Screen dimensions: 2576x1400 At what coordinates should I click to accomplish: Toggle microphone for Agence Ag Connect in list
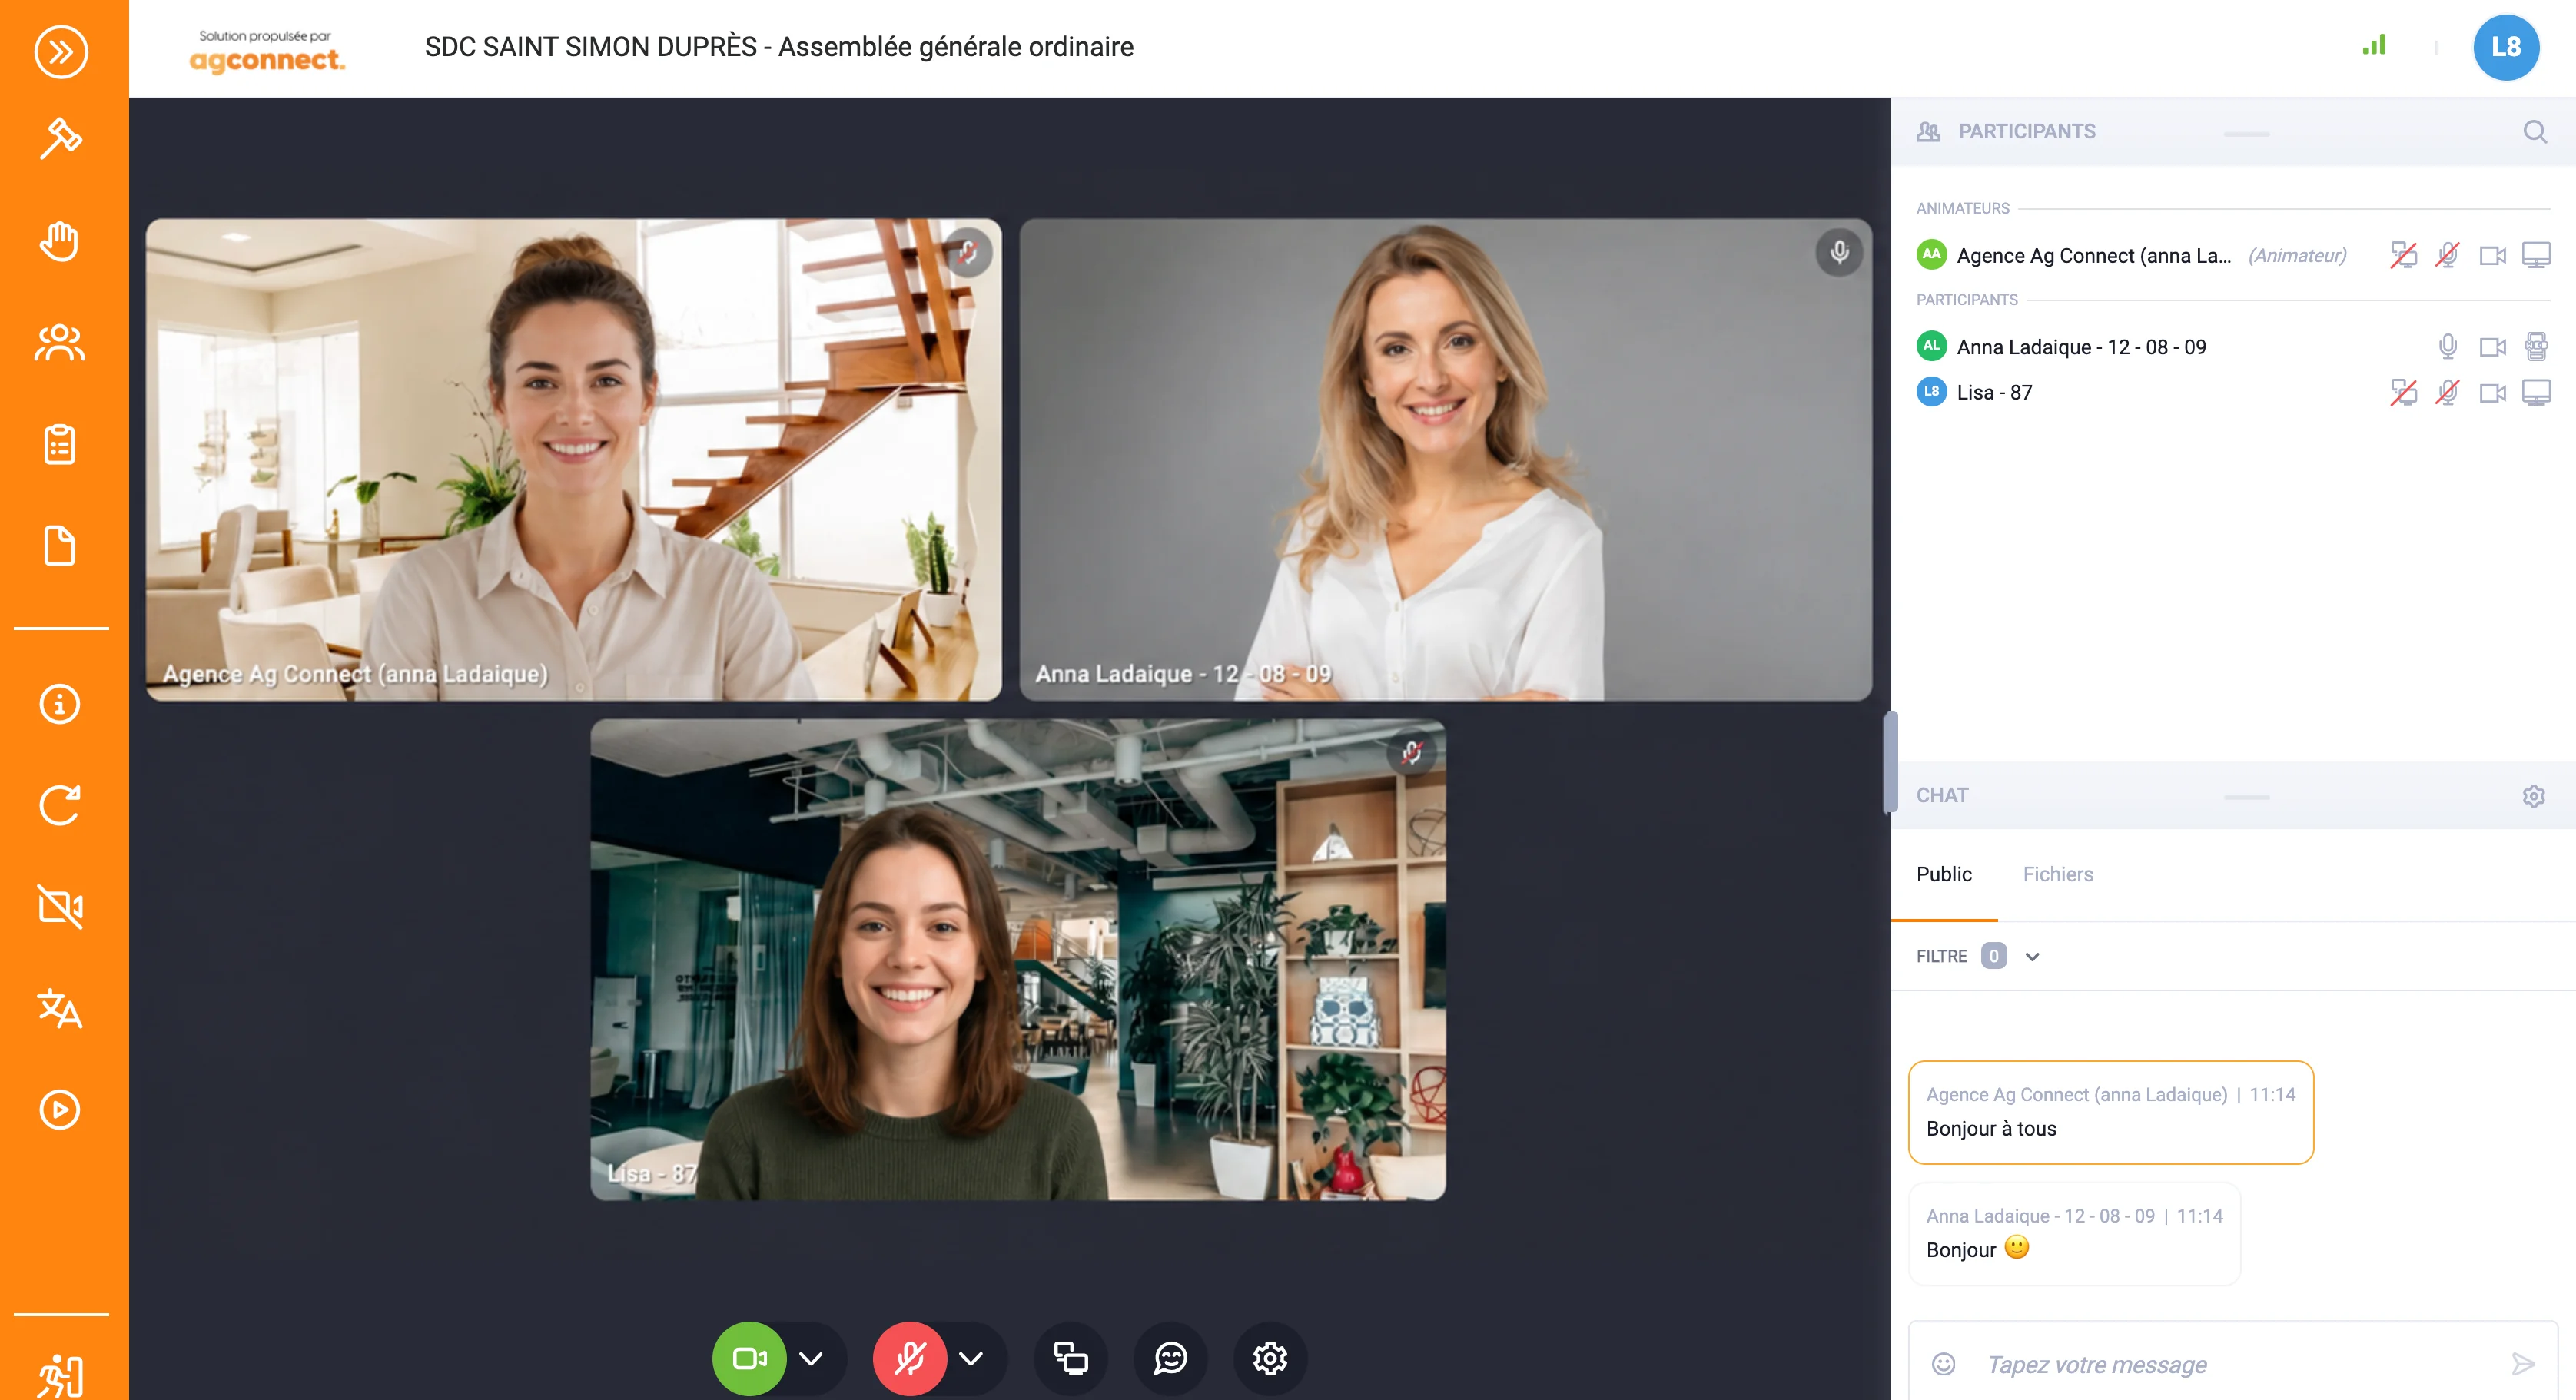point(2447,255)
